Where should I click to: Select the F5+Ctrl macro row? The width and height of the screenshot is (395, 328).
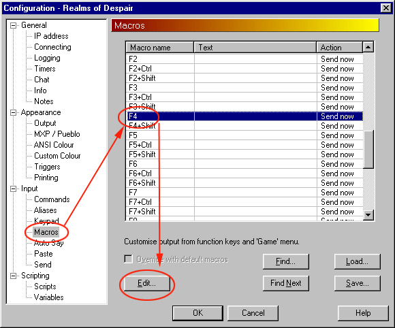[x=244, y=145]
